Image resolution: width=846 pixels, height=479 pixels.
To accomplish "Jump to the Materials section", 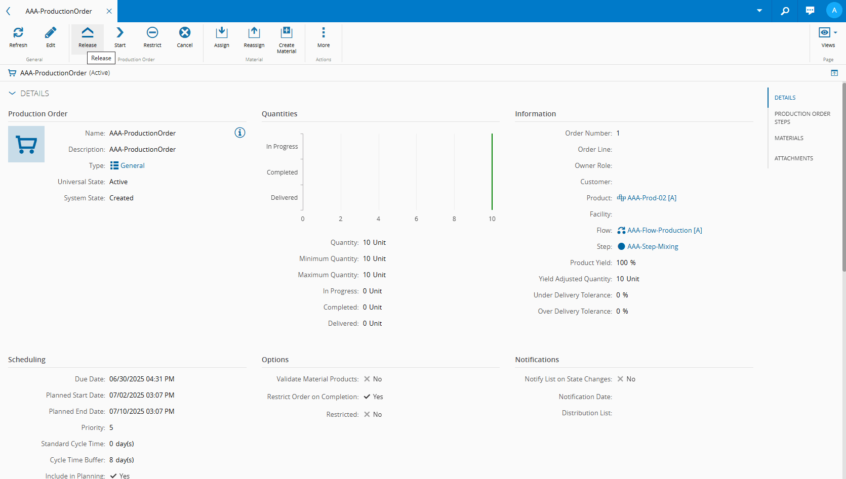I will tap(789, 138).
